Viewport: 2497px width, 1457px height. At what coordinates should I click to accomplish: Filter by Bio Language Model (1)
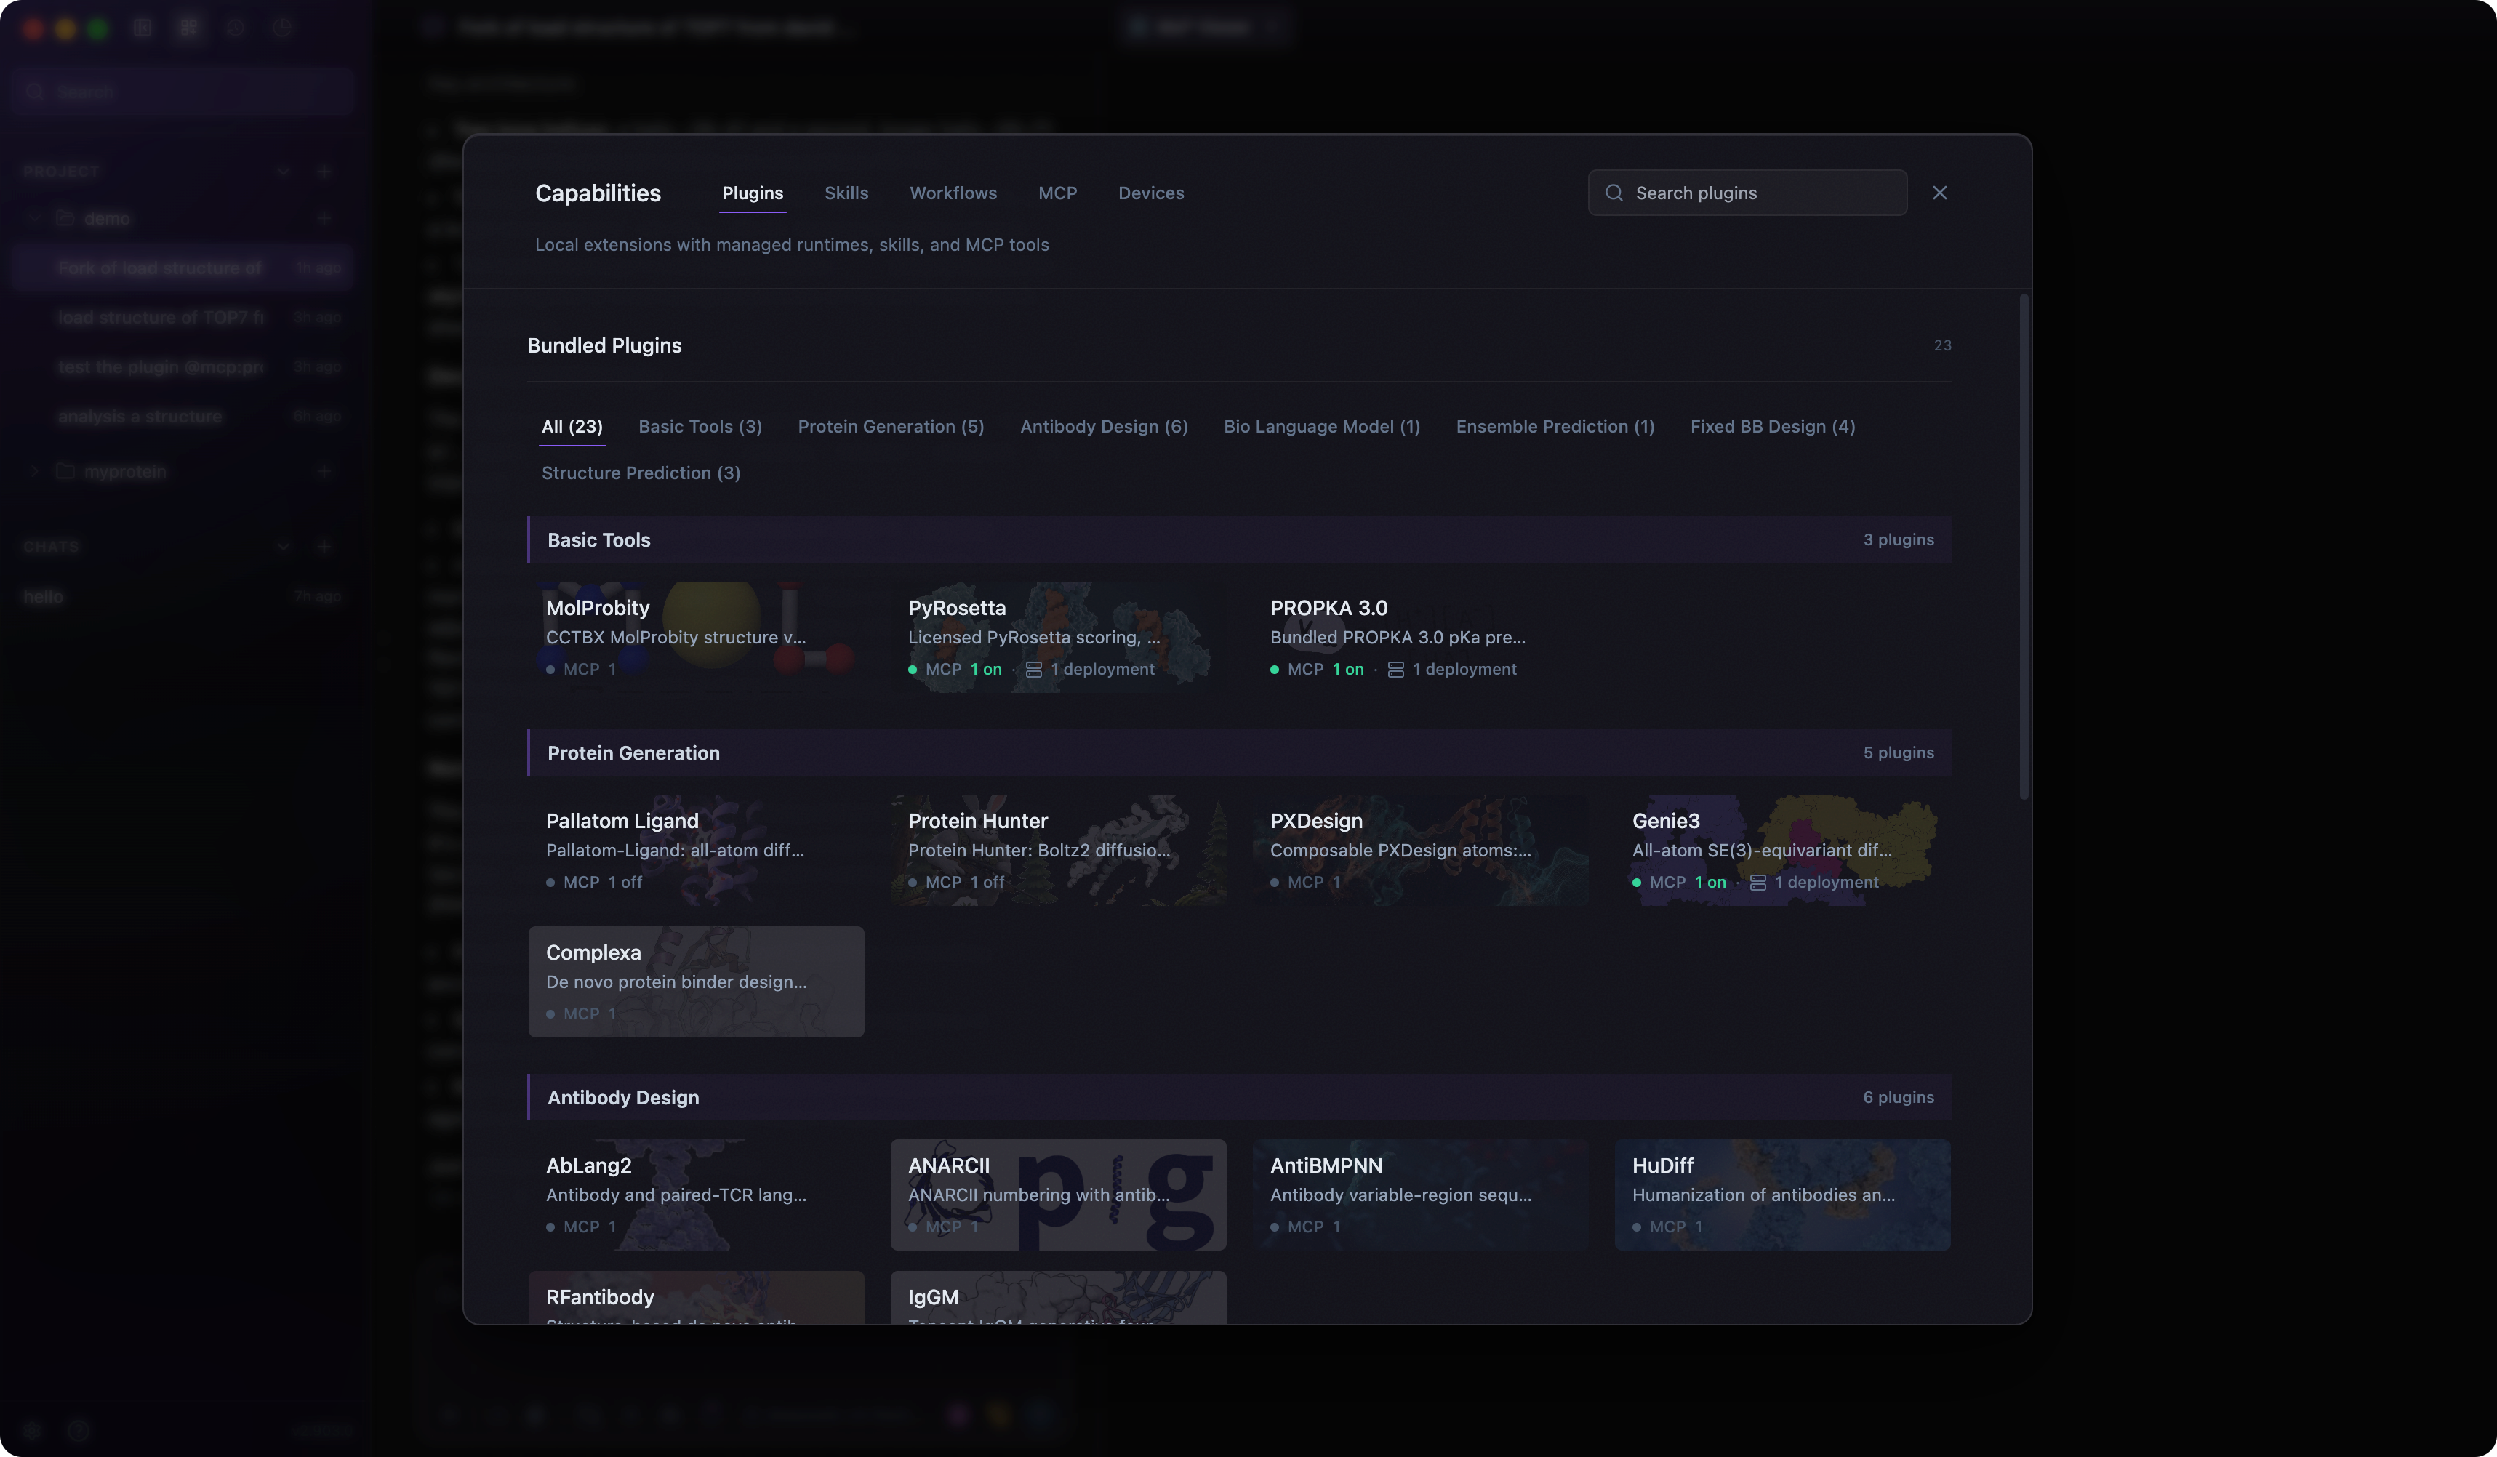point(1322,427)
